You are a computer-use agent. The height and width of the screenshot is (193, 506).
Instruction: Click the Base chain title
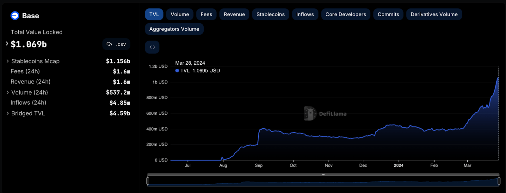31,16
